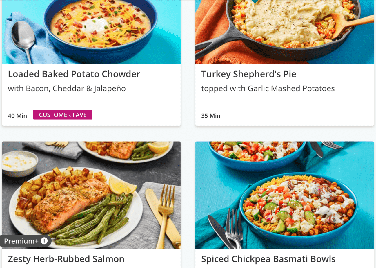Click the 40 Min cook time label
Image resolution: width=376 pixels, height=268 pixels.
click(17, 116)
